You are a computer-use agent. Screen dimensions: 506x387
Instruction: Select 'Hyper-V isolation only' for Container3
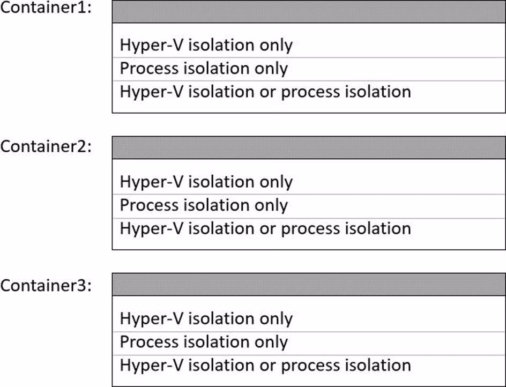click(x=206, y=318)
